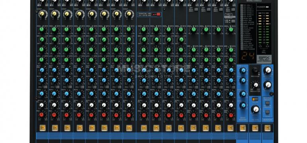Select the white FX RTN level knob
The width and height of the screenshot is (307, 143).
coord(256,109)
